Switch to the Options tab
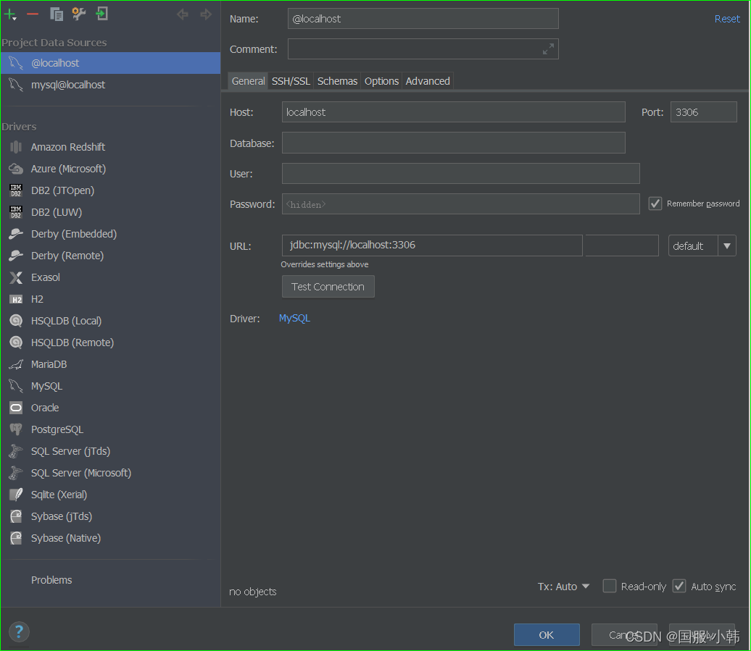This screenshot has width=751, height=651. tap(381, 81)
